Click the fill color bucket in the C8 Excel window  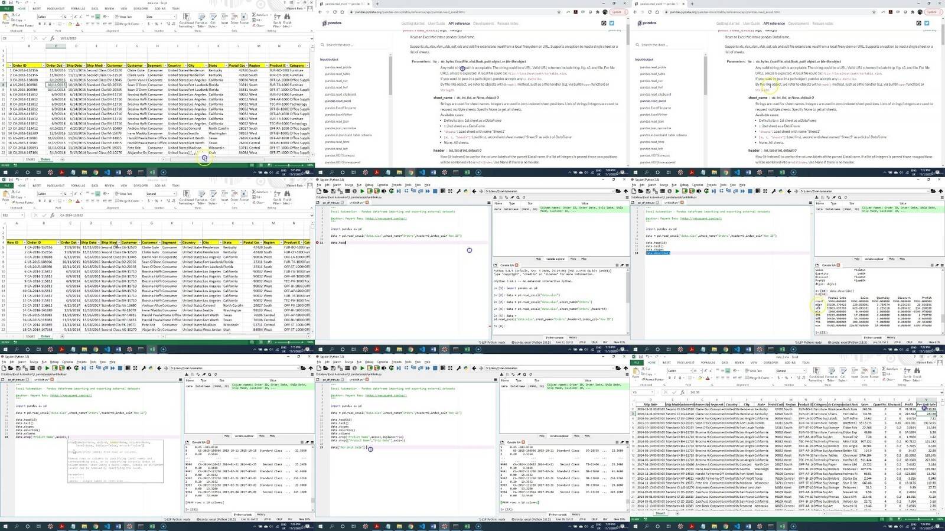click(x=69, y=24)
